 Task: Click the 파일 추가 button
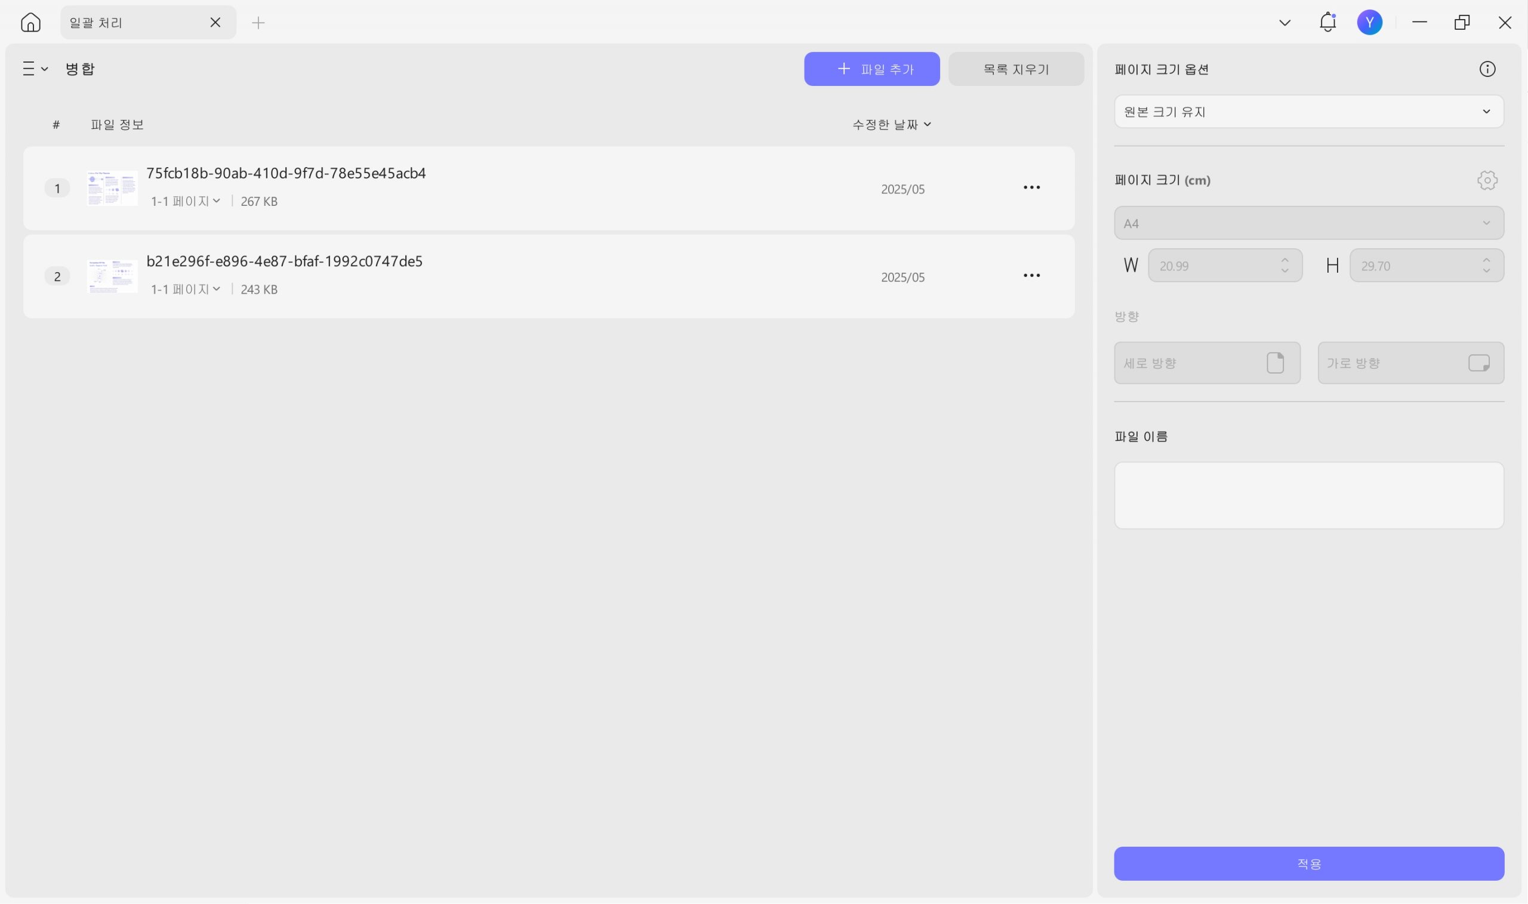871,69
